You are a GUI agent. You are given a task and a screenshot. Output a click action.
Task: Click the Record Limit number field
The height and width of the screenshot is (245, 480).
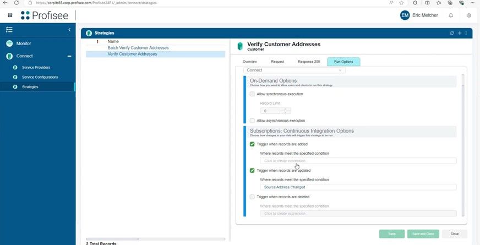click(x=270, y=111)
